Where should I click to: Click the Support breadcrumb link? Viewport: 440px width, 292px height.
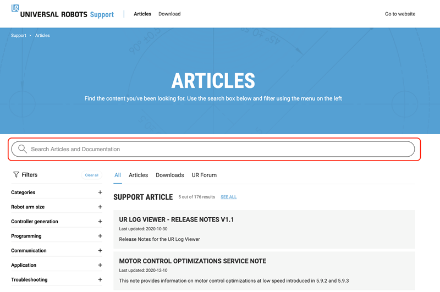(19, 35)
